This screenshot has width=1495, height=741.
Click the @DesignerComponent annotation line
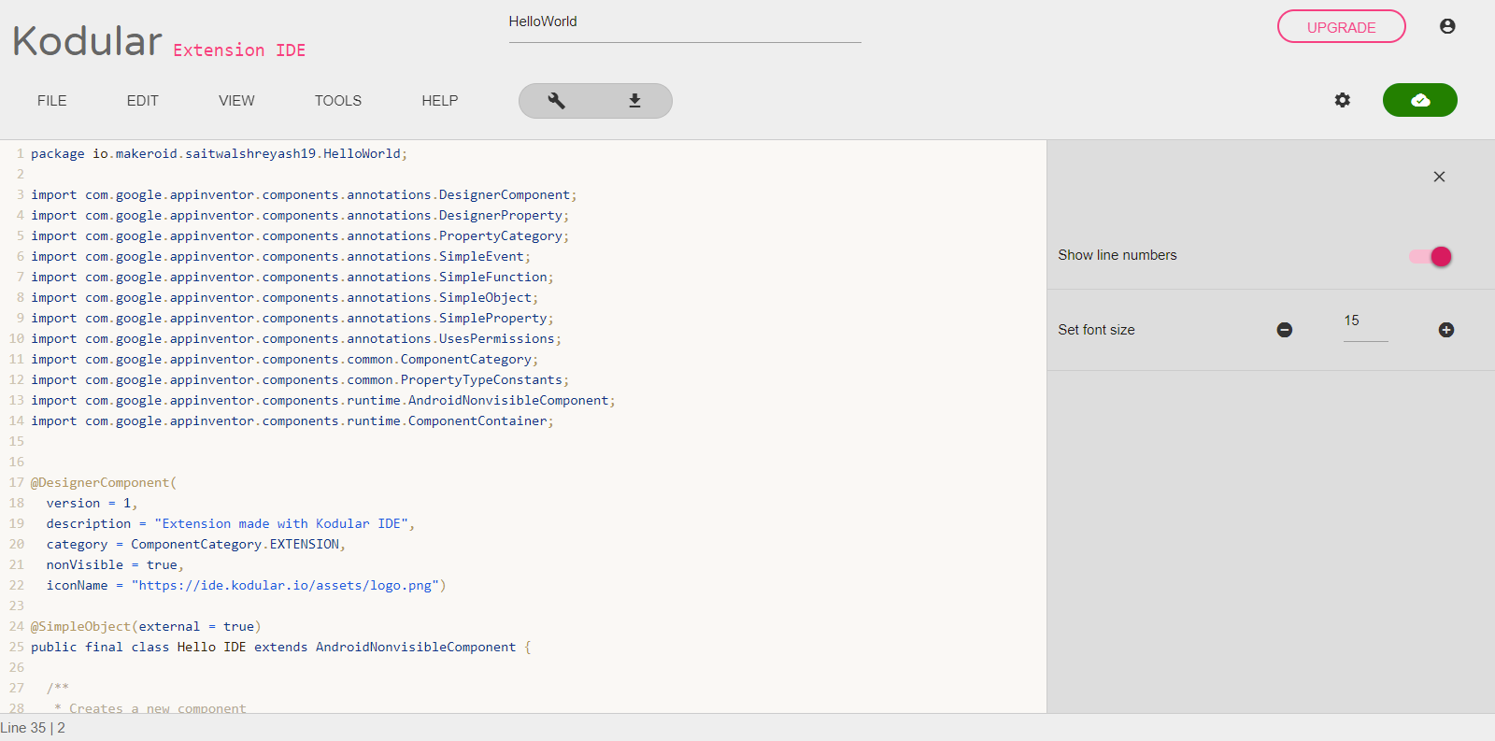click(x=103, y=483)
